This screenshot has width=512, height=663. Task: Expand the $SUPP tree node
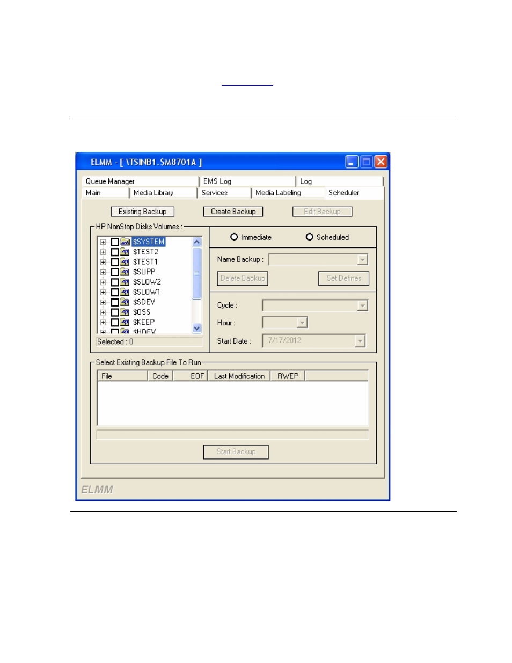coord(103,272)
